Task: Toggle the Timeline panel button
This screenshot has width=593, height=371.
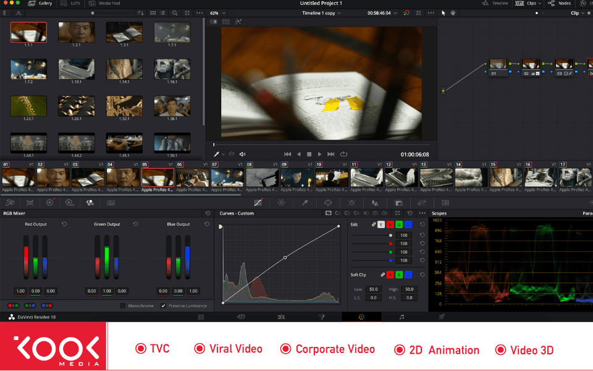Action: click(x=495, y=4)
